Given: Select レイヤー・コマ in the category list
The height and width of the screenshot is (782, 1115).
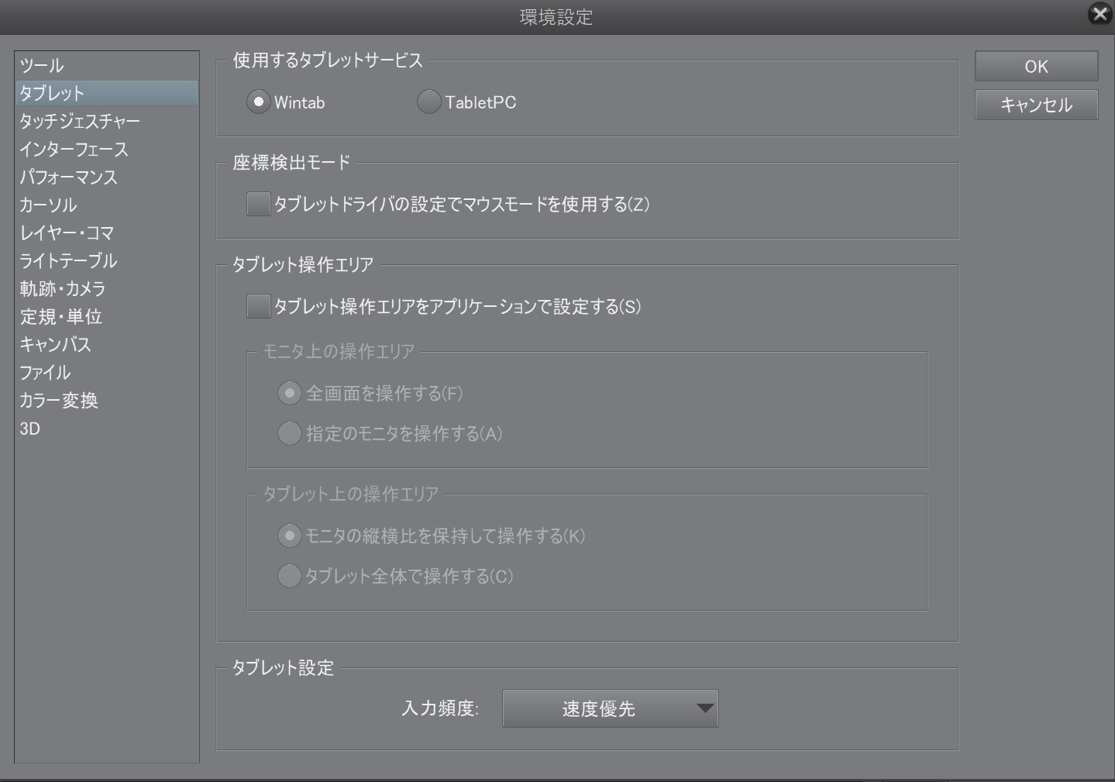Looking at the screenshot, I should coord(107,233).
